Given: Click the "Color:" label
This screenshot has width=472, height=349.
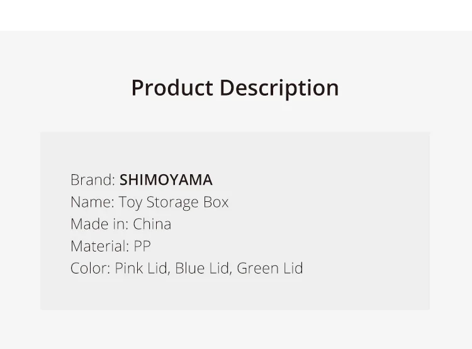Looking at the screenshot, I should pyautogui.click(x=90, y=268).
